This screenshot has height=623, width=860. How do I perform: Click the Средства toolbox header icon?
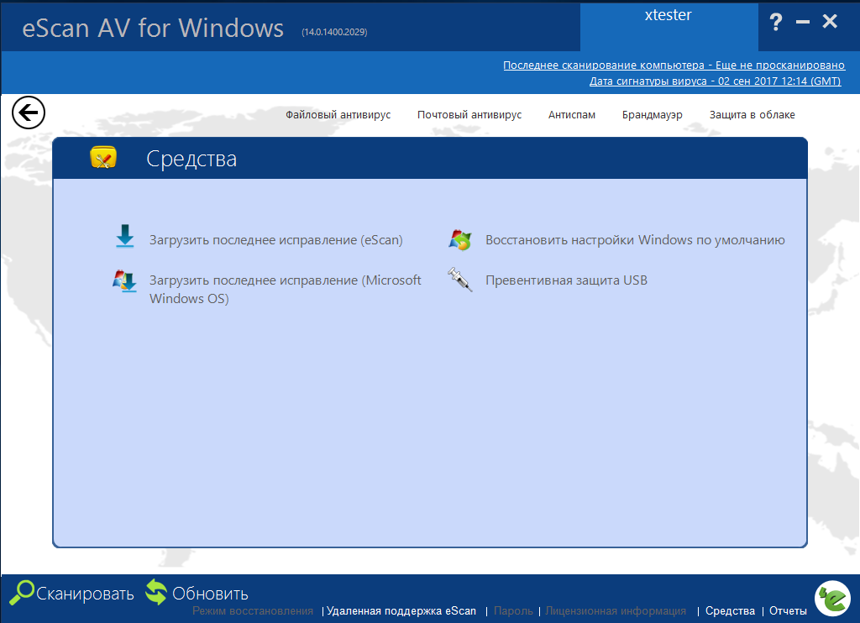pyautogui.click(x=103, y=158)
